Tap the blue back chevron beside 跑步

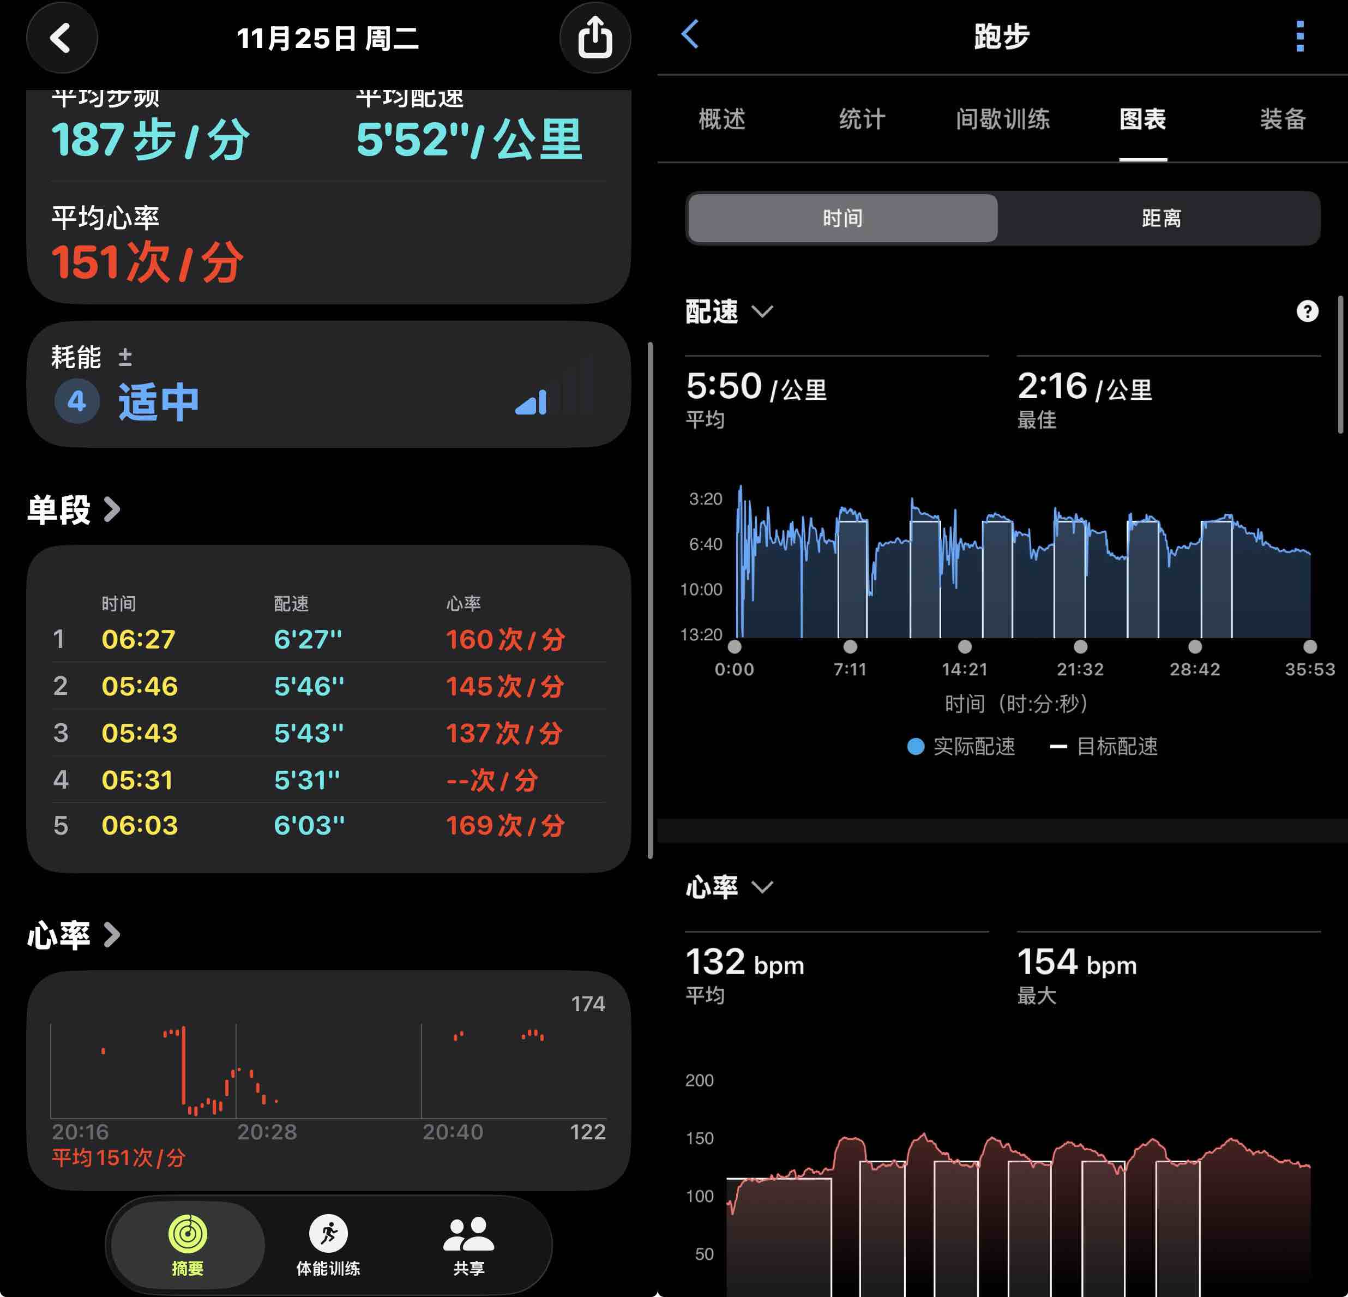690,34
